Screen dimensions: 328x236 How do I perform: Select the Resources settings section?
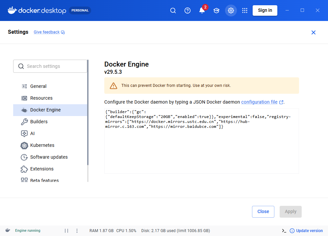pos(50,98)
